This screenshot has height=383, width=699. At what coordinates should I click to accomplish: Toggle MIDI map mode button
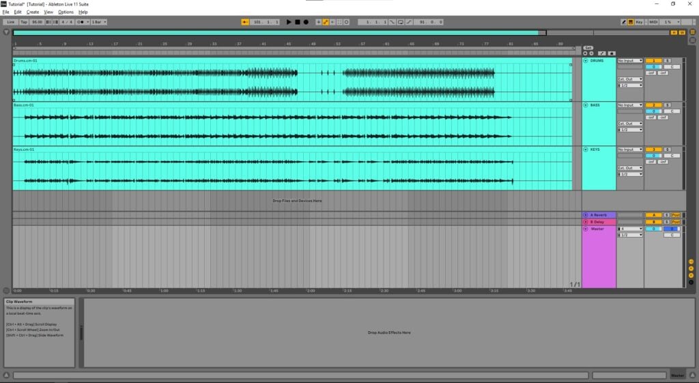[x=653, y=22]
